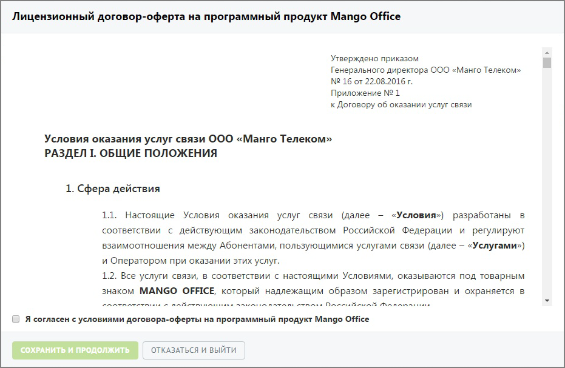Click the heading Условия оказания услуг связи

[188, 139]
